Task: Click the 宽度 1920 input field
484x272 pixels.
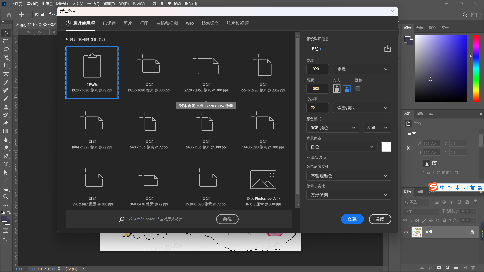Action: click(x=317, y=69)
